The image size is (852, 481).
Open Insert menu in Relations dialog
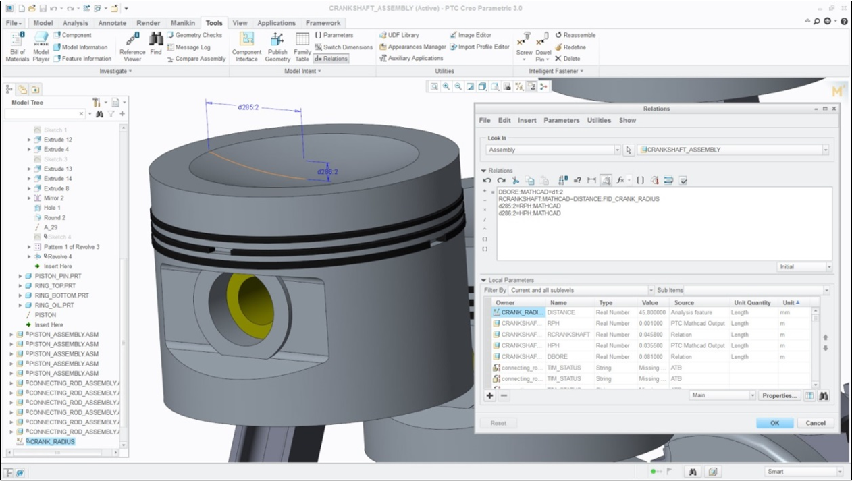[x=527, y=120]
